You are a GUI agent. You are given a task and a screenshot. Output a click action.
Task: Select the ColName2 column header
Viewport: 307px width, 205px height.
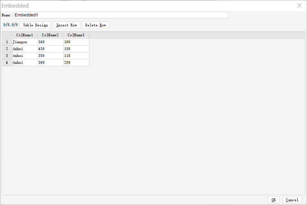tap(50, 35)
